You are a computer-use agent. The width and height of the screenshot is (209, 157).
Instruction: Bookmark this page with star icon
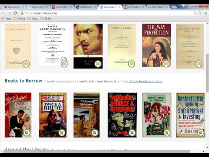point(200,13)
